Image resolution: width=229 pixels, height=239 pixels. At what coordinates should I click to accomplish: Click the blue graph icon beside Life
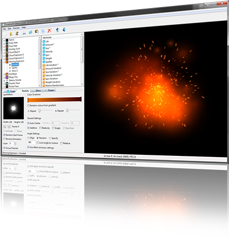point(44,42)
